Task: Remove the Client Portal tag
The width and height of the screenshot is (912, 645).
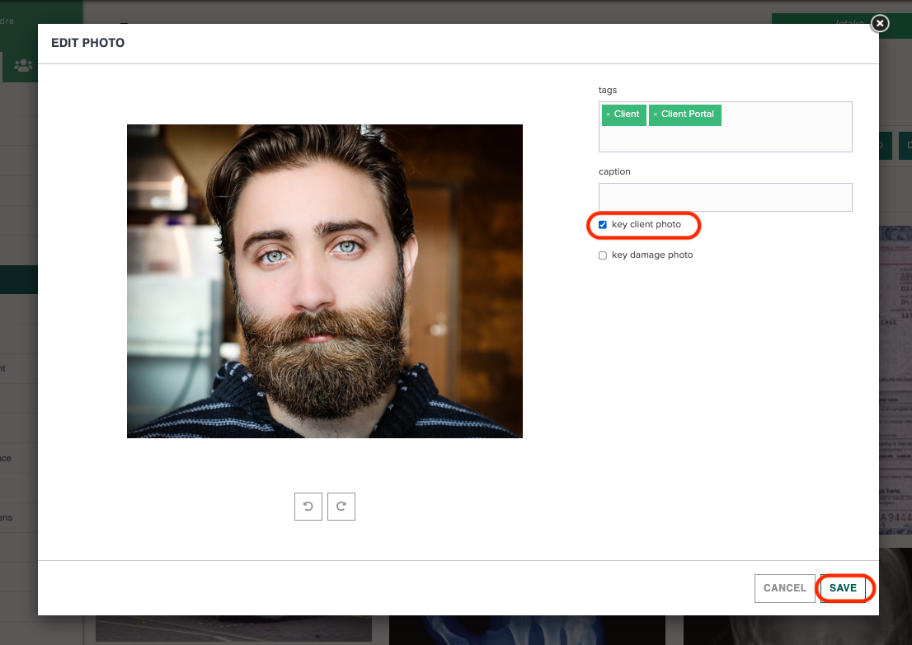Action: (x=656, y=115)
